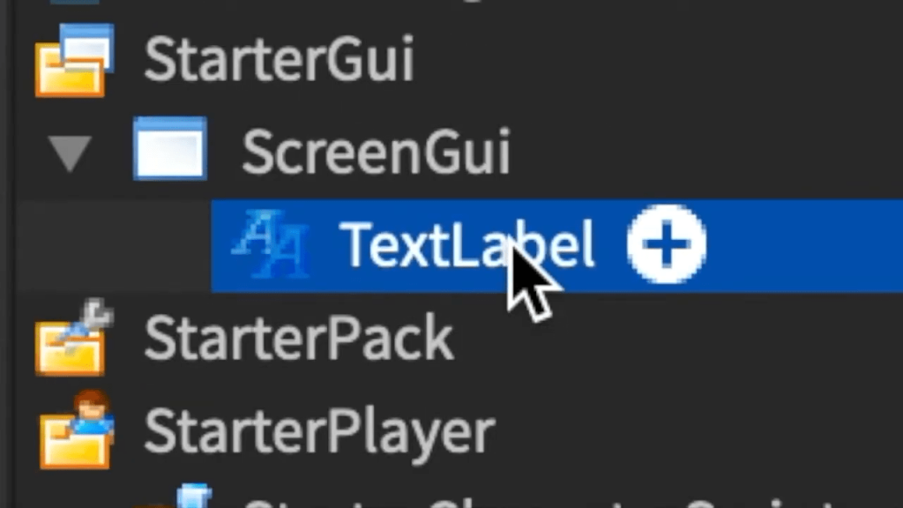This screenshot has height=508, width=903.
Task: Select the StarterPack service name
Action: [x=298, y=338]
